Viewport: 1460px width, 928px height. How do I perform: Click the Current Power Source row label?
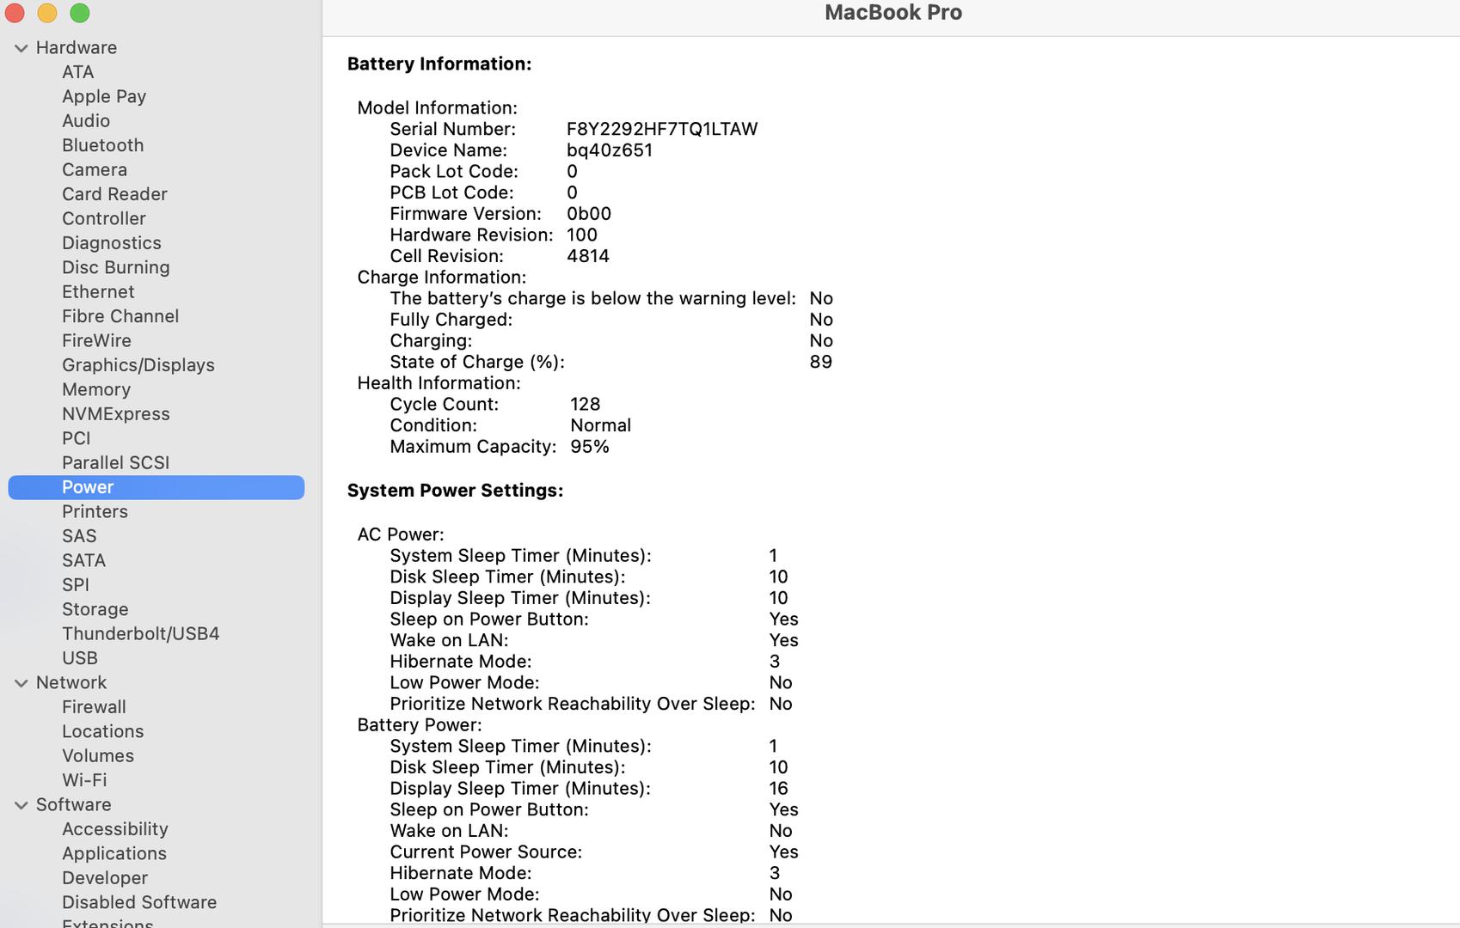point(486,852)
